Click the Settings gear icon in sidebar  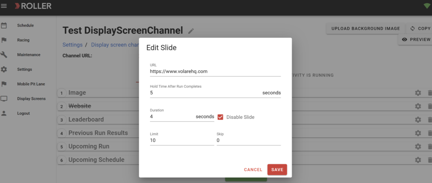click(x=4, y=69)
